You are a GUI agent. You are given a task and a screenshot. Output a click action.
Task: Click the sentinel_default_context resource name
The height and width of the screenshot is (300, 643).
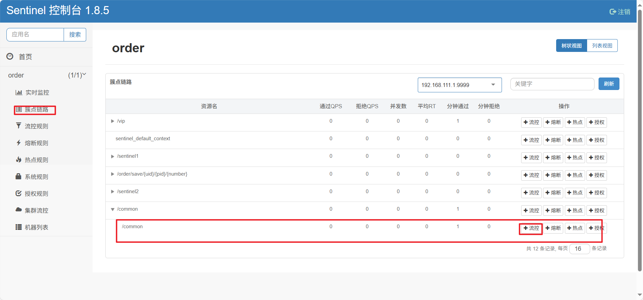143,139
